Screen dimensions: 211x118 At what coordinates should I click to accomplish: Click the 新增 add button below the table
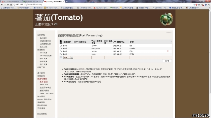tap(167, 61)
